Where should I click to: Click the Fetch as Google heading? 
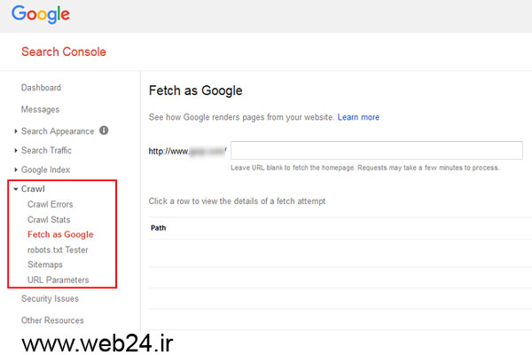pos(196,91)
